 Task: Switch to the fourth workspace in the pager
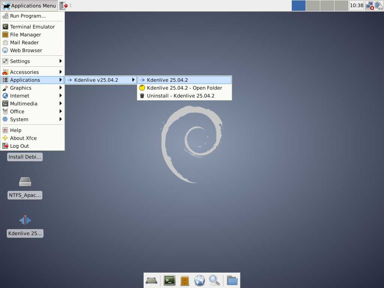click(x=341, y=5)
